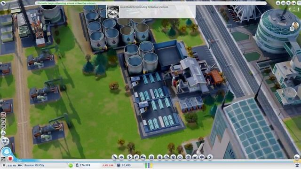Open the Power utilities menu
Viewport: 301px width, 169px height.
130,157
